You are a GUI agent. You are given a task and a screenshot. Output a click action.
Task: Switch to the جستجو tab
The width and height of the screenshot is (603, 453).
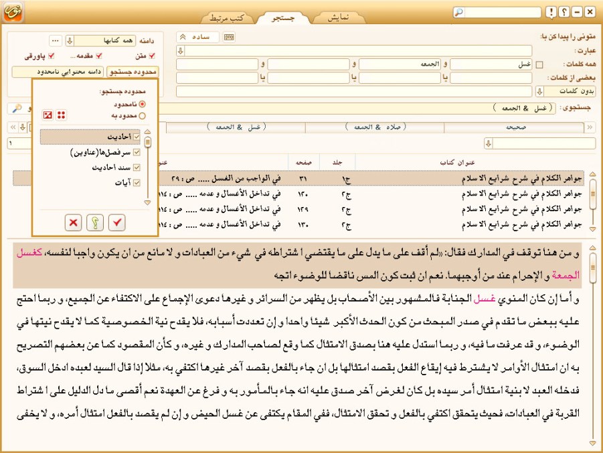282,17
